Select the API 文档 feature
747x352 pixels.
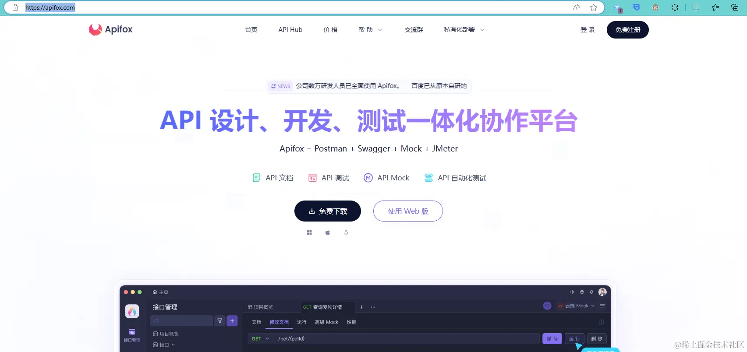tap(273, 178)
